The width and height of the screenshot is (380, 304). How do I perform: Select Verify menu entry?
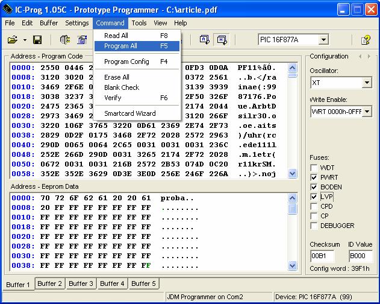click(x=137, y=98)
